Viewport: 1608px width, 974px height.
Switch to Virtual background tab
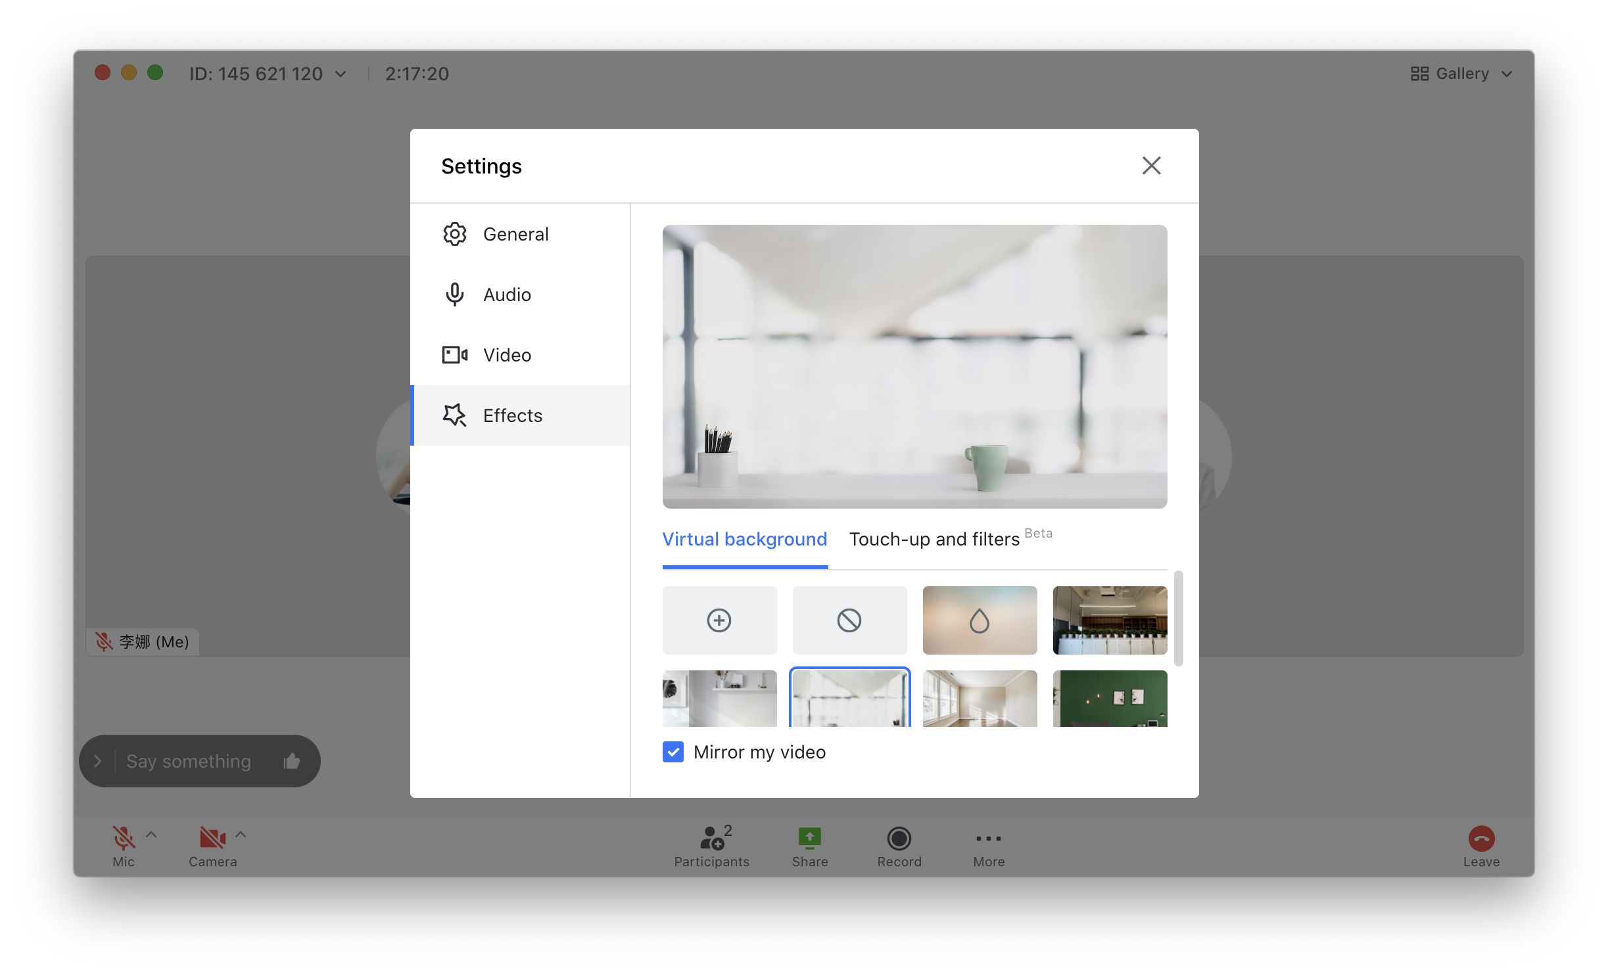coord(744,540)
